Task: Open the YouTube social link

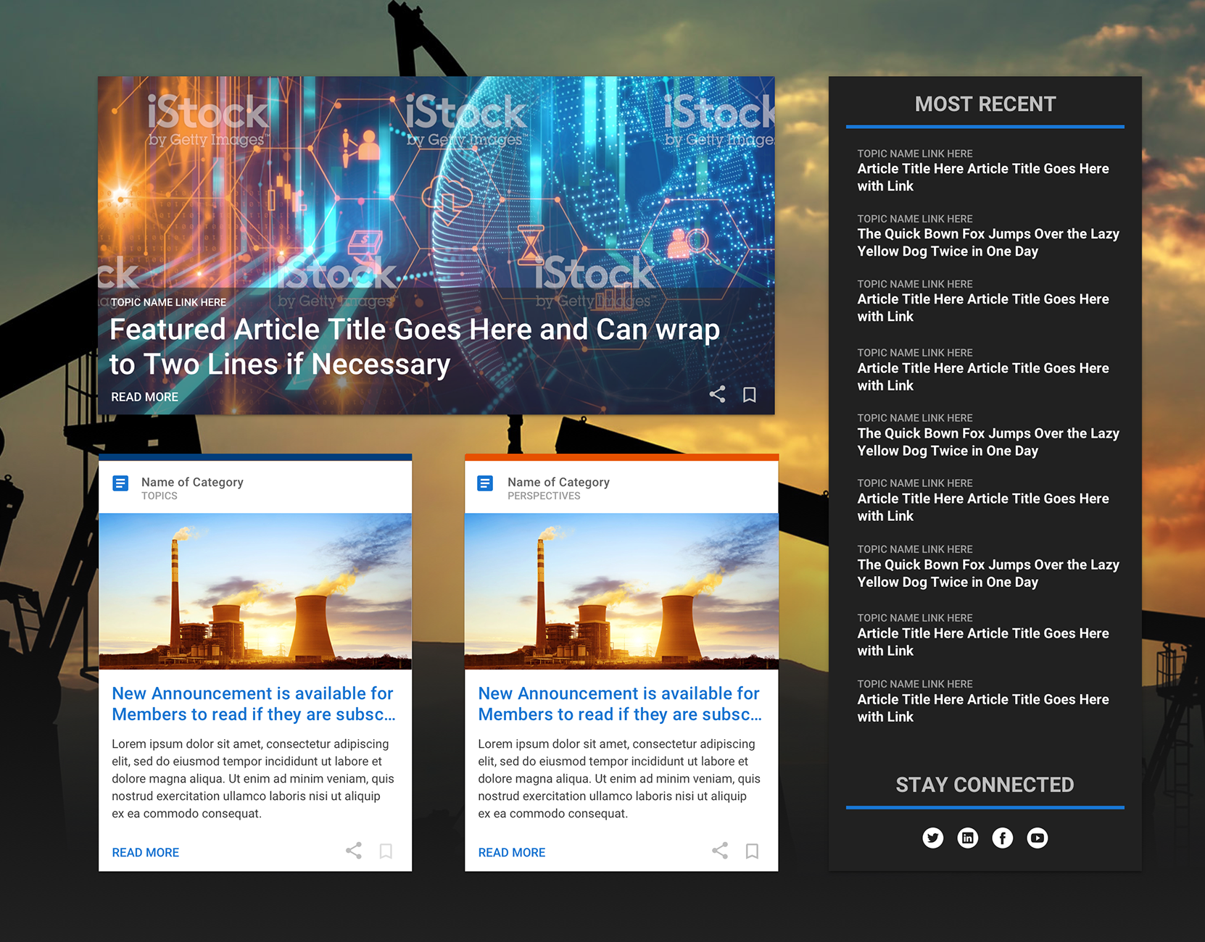Action: [x=1038, y=838]
